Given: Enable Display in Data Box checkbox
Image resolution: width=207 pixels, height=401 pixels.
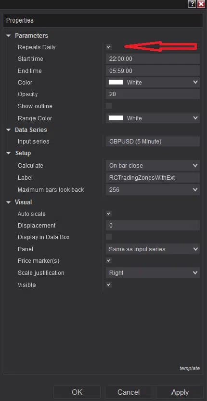Looking at the screenshot, I should pos(109,237).
